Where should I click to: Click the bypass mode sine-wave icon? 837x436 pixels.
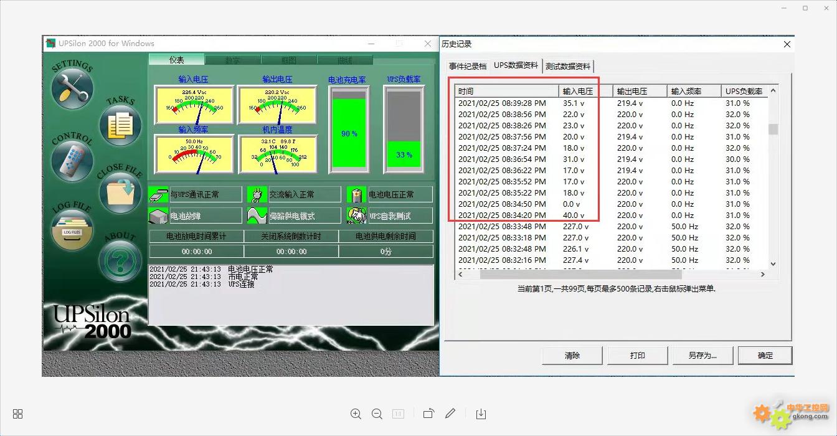pyautogui.click(x=257, y=216)
